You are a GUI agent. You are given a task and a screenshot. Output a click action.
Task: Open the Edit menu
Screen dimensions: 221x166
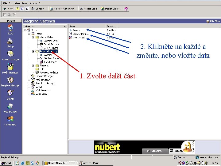tap(11, 3)
